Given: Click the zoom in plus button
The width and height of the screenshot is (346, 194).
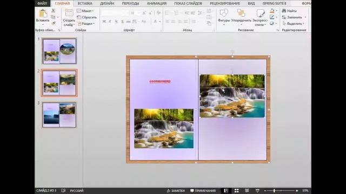Looking at the screenshot, I should (297, 191).
